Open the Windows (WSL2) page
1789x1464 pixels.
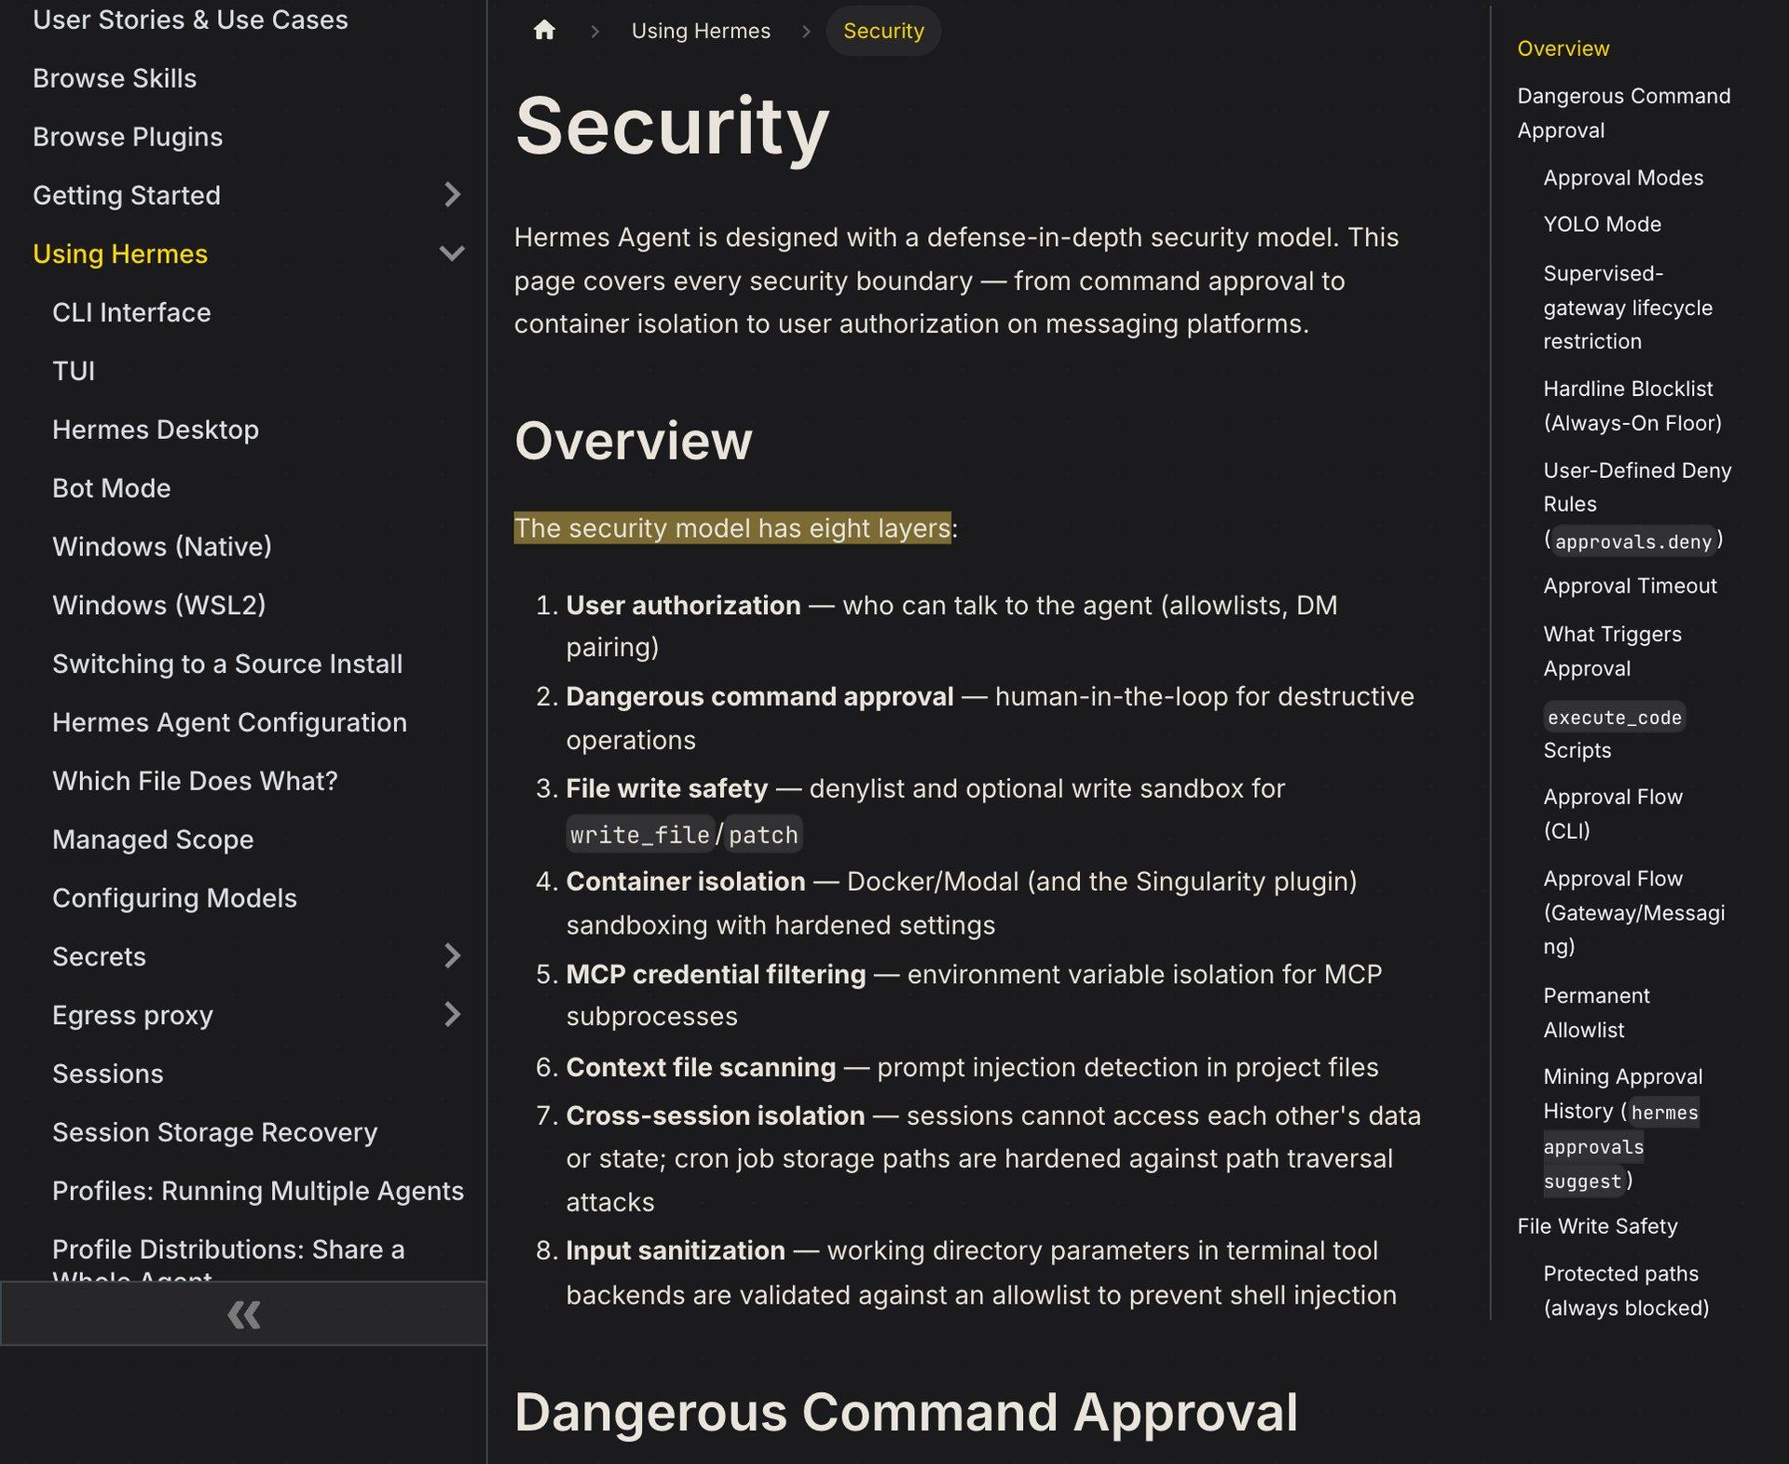click(x=159, y=606)
